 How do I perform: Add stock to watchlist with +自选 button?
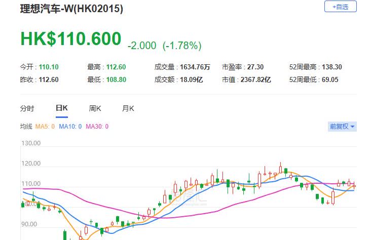point(340,7)
